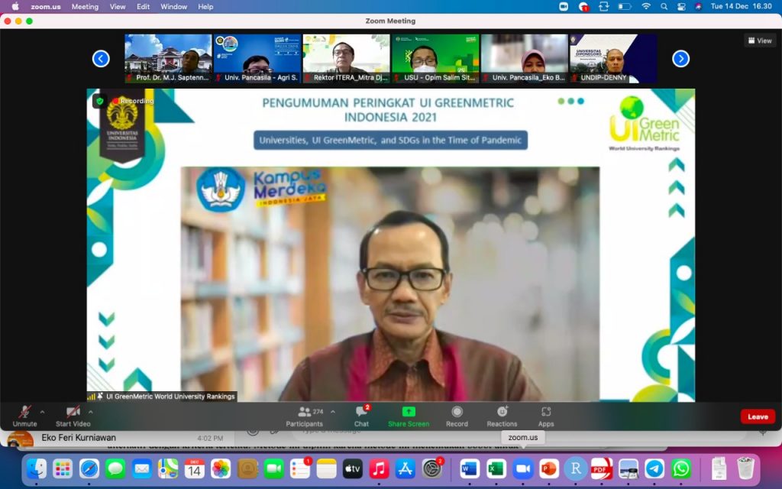Open the zoom.us application menu
This screenshot has width=782, height=489.
[x=45, y=6]
